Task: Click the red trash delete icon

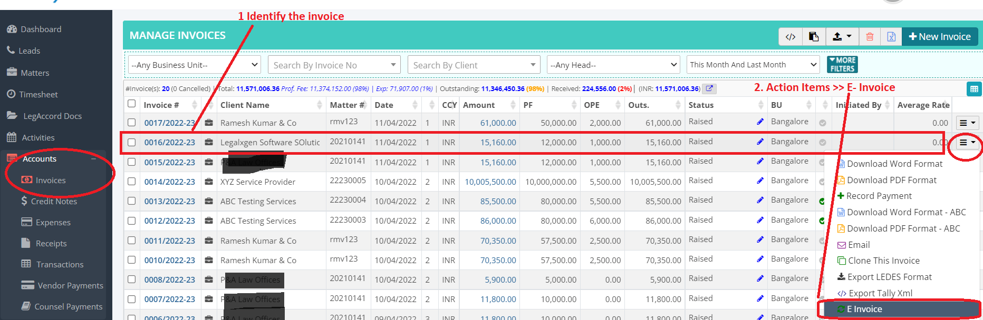Action: coord(870,37)
